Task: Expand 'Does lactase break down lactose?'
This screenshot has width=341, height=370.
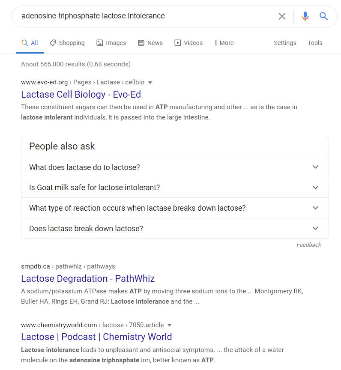Action: point(315,228)
